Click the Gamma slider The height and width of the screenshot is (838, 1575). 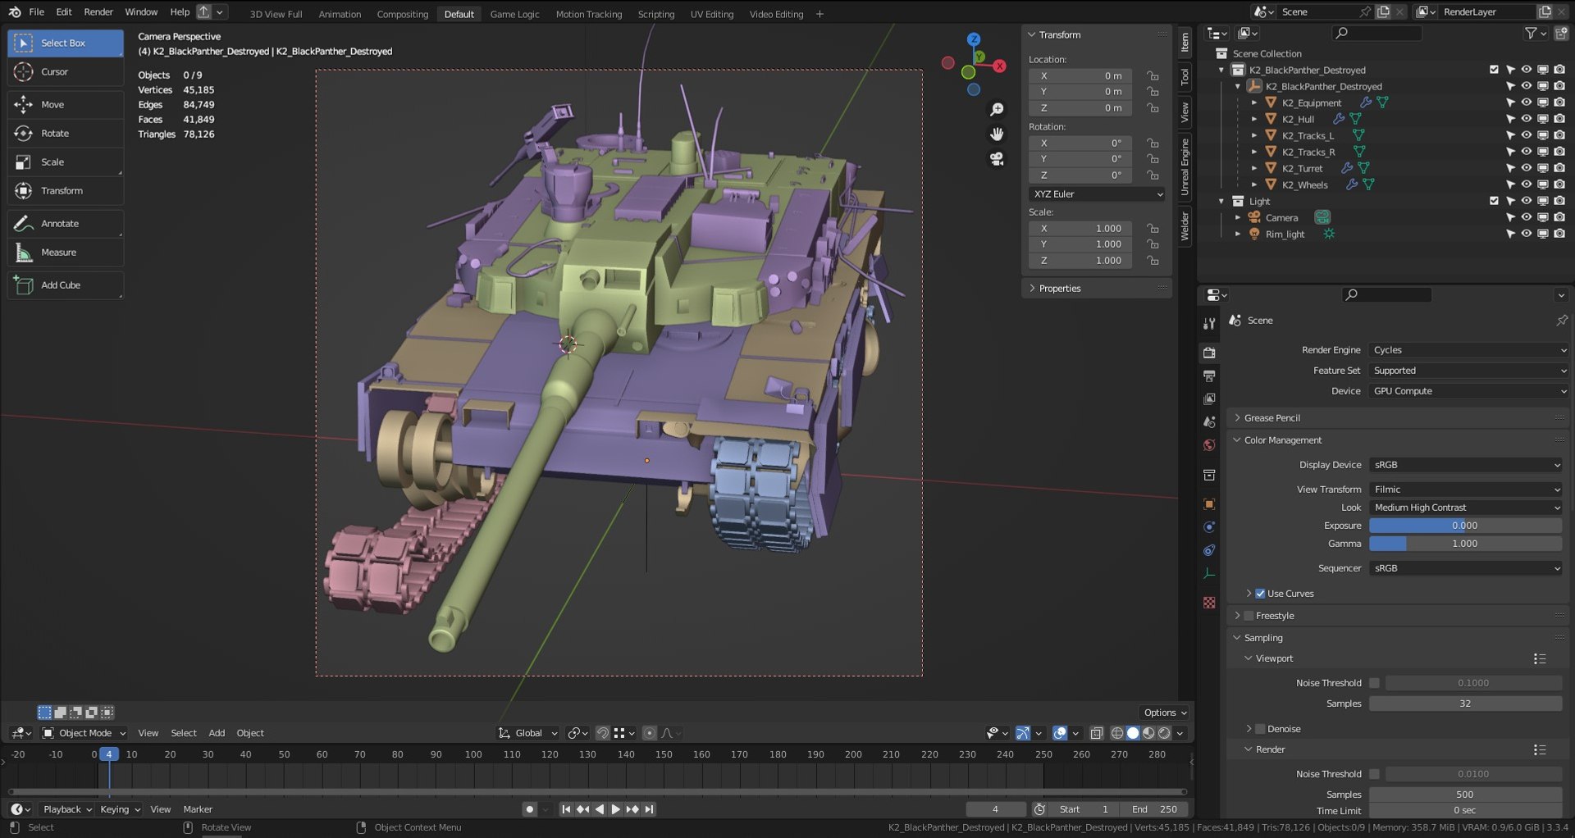point(1466,544)
